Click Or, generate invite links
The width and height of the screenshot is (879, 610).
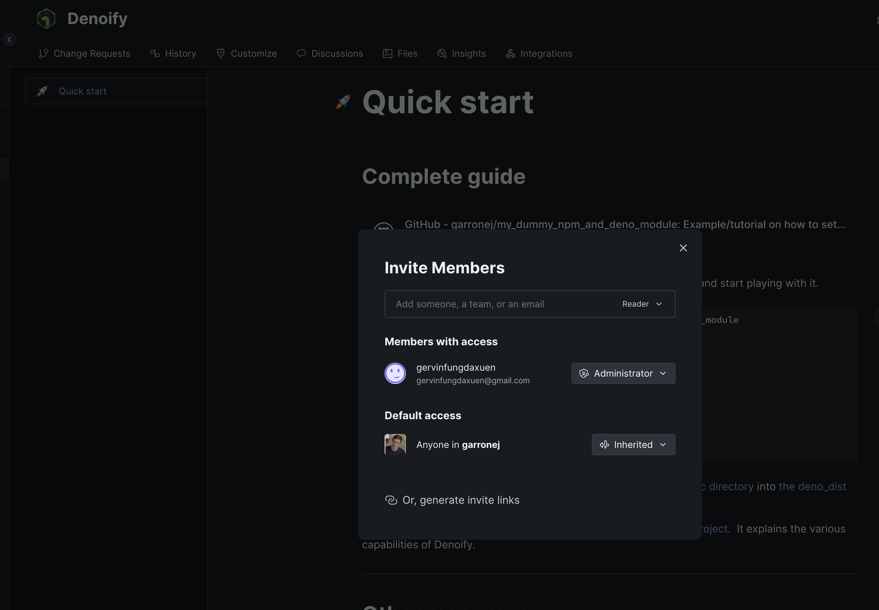click(461, 499)
